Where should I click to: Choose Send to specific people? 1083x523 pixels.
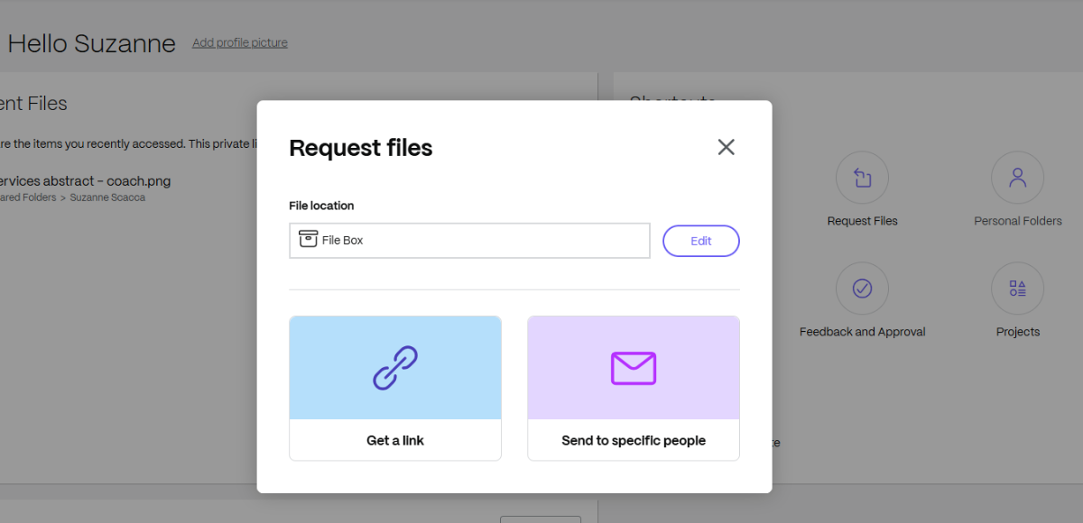pyautogui.click(x=634, y=389)
